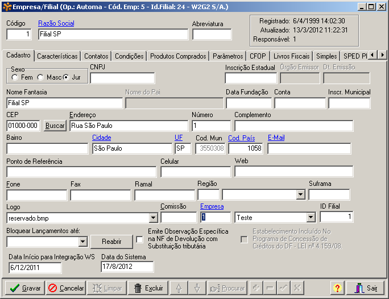The height and width of the screenshot is (299, 389).
Task: Click application icon in title bar
Action: click(x=7, y=7)
